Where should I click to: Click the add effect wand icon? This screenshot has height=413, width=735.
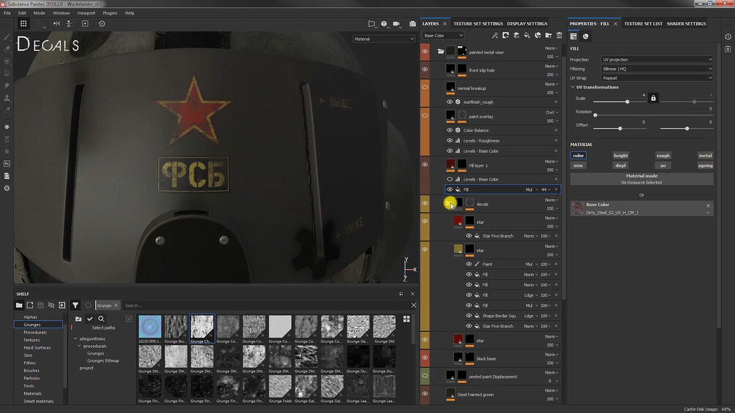click(494, 36)
